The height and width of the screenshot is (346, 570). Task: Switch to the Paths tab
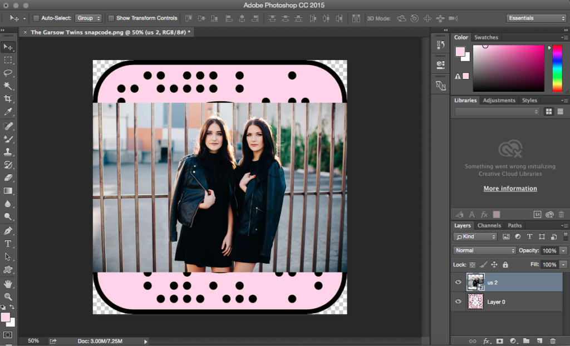[x=514, y=225]
